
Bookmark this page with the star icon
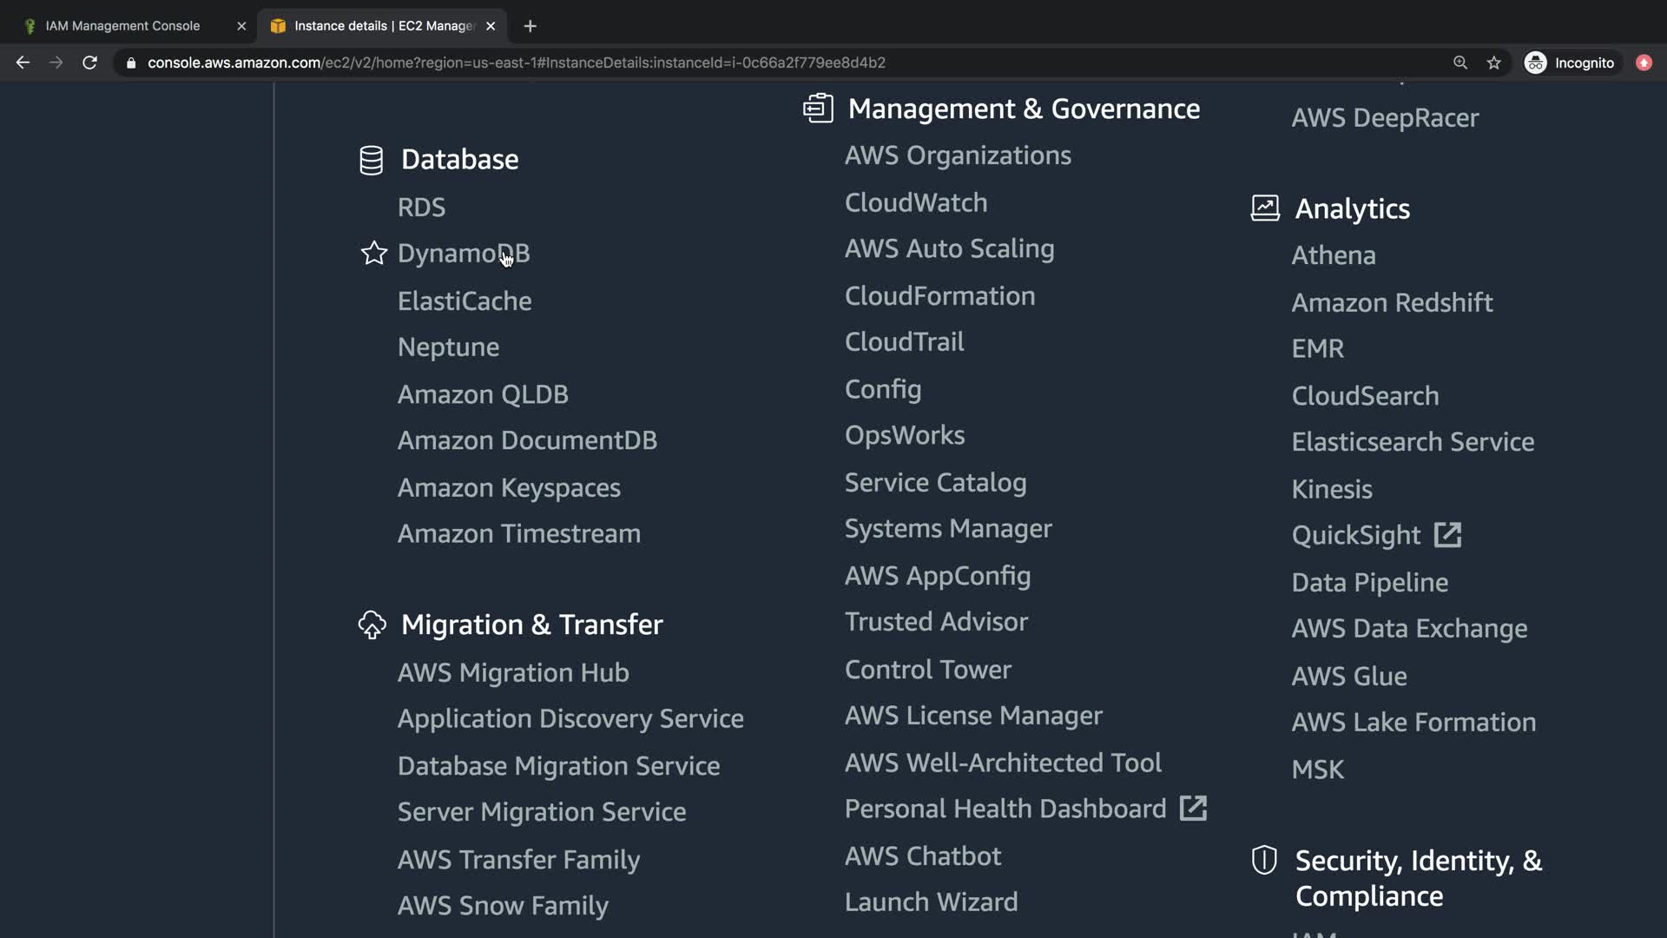1493,63
